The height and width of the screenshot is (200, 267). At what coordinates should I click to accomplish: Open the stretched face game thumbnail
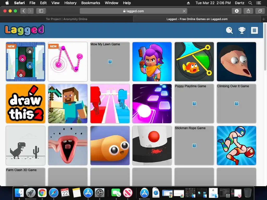pos(236,61)
